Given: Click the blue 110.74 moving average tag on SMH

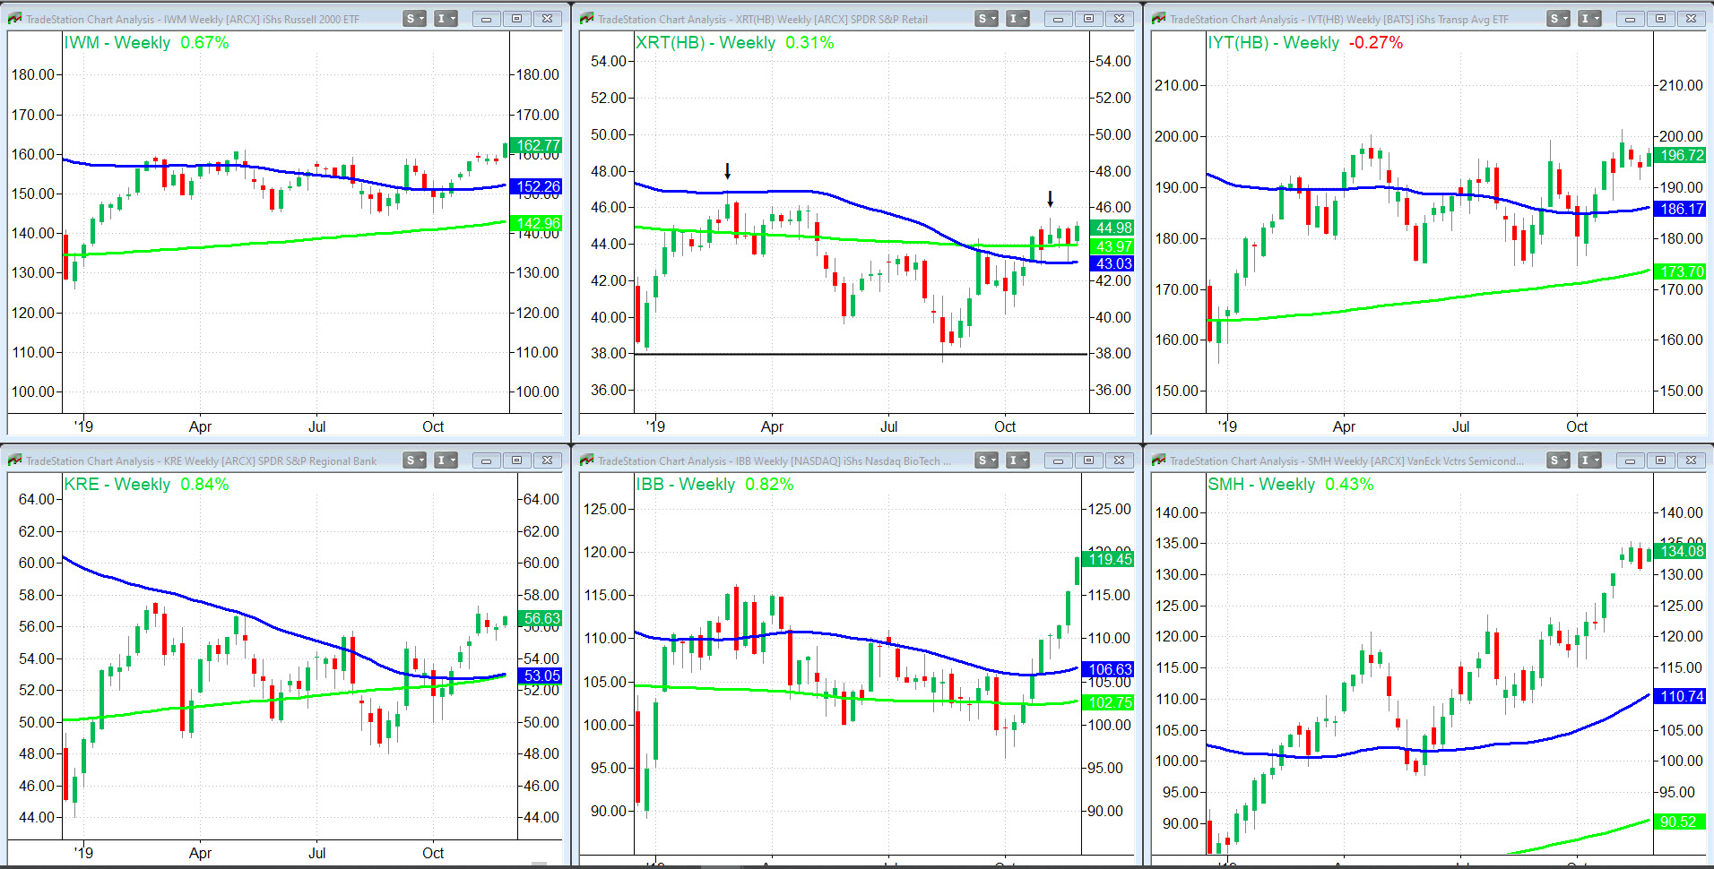Looking at the screenshot, I should [1682, 696].
